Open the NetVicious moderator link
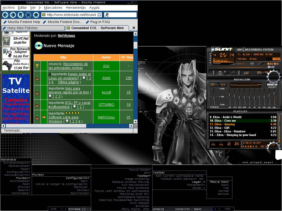The width and height of the screenshot is (282, 211). pyautogui.click(x=66, y=36)
